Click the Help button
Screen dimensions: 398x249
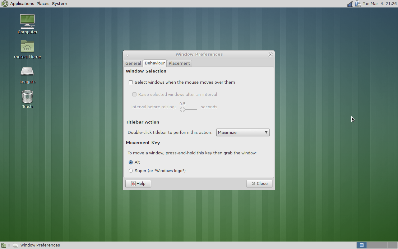138,184
